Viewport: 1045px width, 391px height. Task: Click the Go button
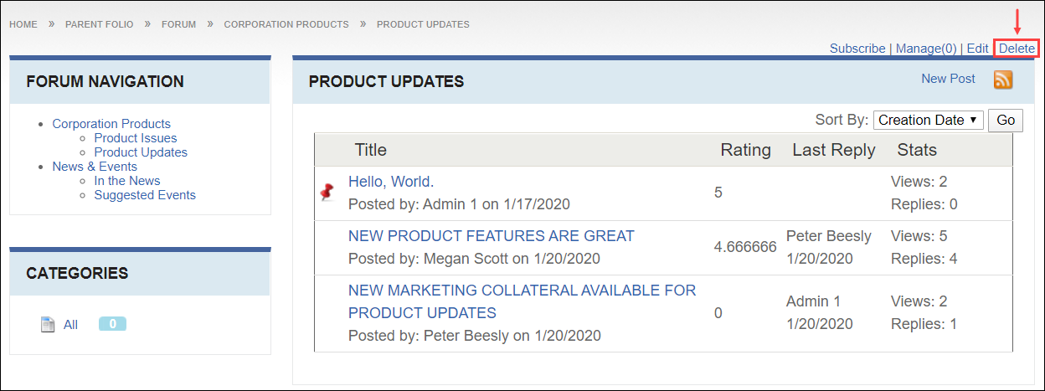tap(1006, 120)
